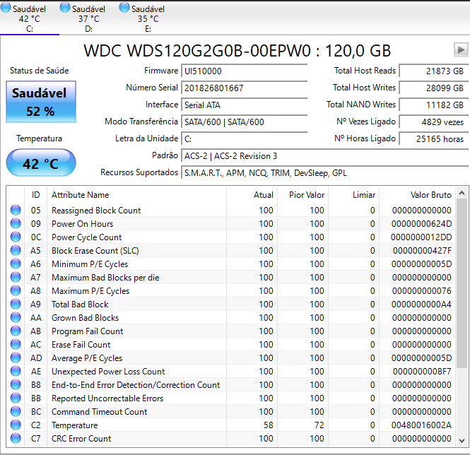Screen dimensions: 470x455
Task: Click Atual value 58 in Temperature row
Action: [269, 425]
